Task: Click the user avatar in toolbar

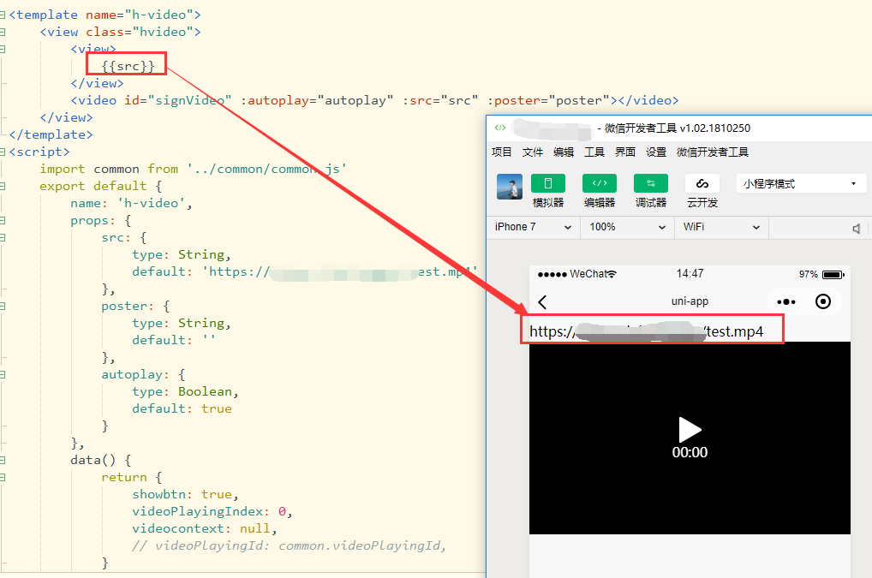Action: pyautogui.click(x=510, y=187)
